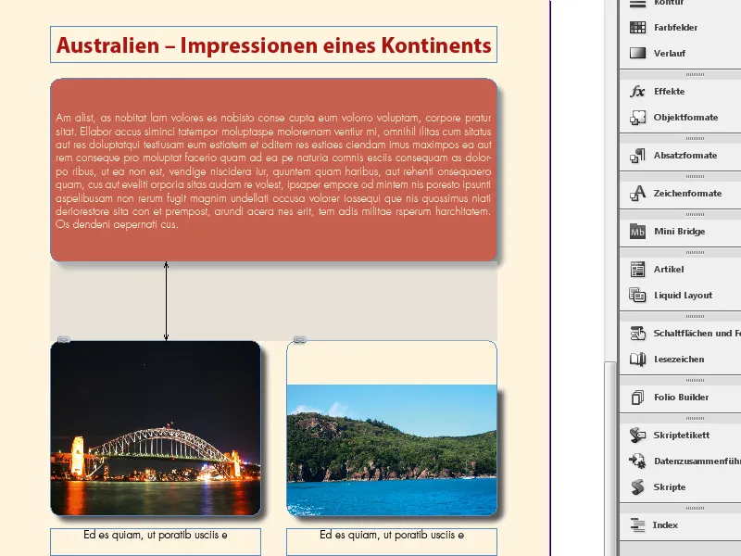This screenshot has height=556, width=741.
Task: Open the Kontur panel icon
Action: pyautogui.click(x=636, y=5)
